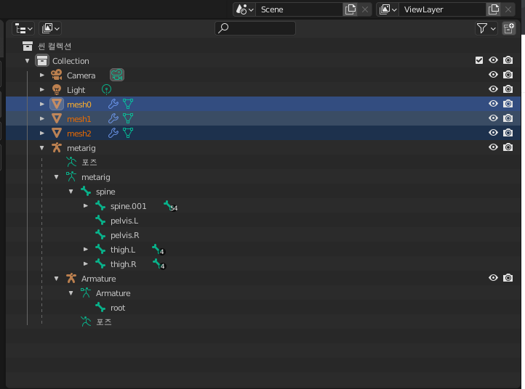Open the view layer browse dropdown

click(x=388, y=9)
